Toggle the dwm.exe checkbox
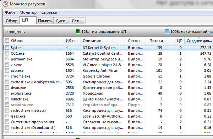The image size is (213, 139). point(7,87)
